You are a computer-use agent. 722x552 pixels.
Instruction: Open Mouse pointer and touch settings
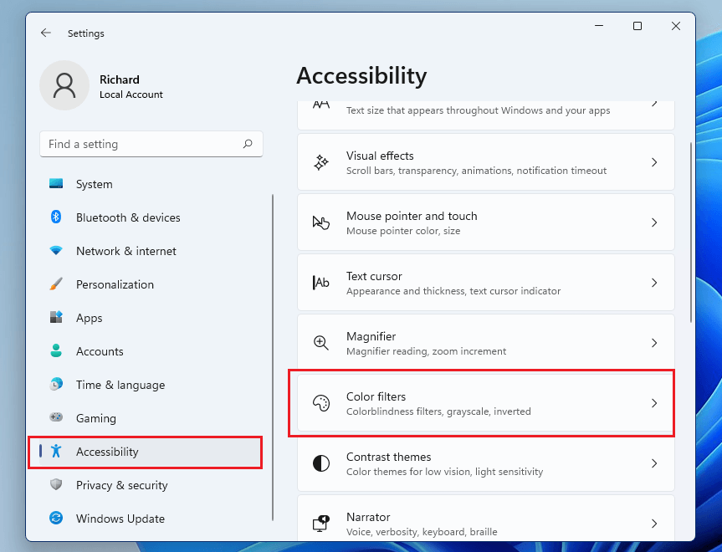click(x=486, y=222)
